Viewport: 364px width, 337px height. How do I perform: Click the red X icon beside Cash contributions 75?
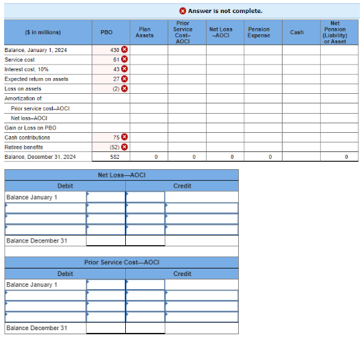[125, 137]
